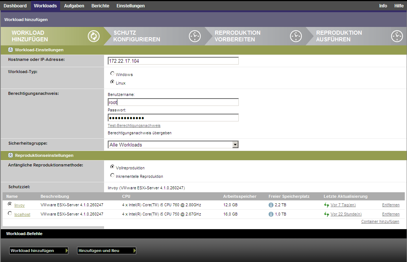Screen dimensions: 407x262
Task: Click the green refresh arrows for localhost
Action: tap(326, 214)
